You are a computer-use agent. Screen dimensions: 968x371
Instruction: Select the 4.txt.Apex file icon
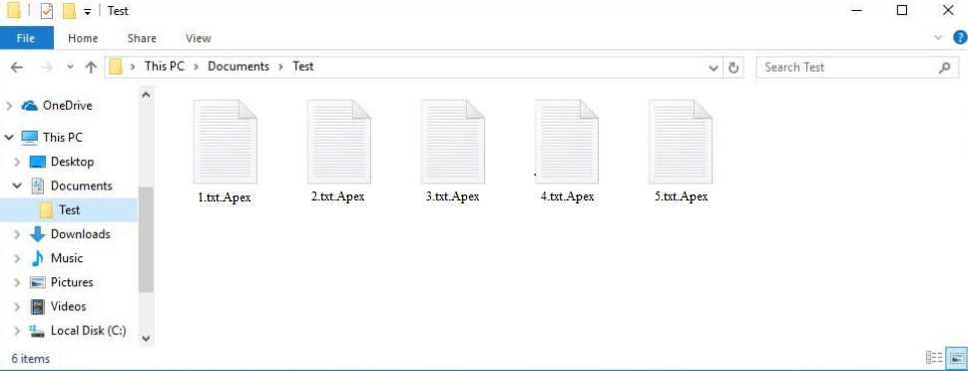[x=566, y=142]
